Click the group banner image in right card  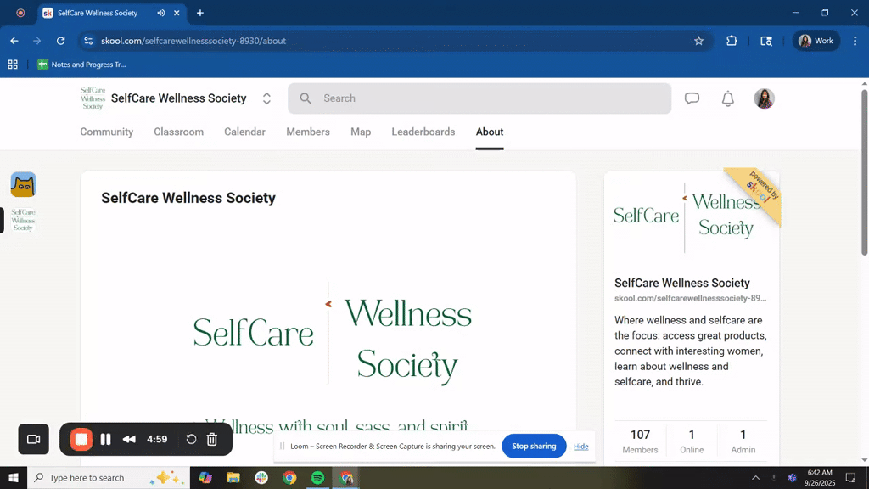(x=692, y=216)
